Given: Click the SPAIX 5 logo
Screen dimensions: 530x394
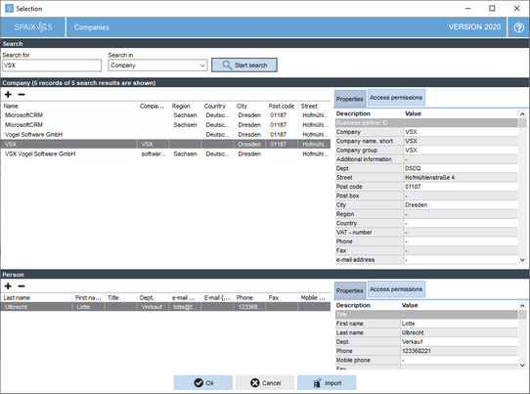Looking at the screenshot, I should 33,27.
